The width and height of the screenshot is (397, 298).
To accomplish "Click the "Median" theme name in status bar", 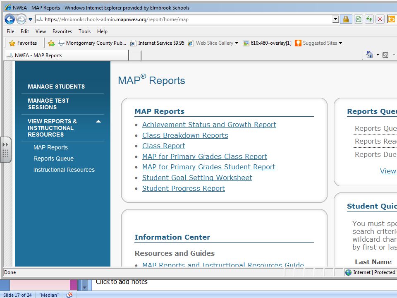I will [49, 295].
